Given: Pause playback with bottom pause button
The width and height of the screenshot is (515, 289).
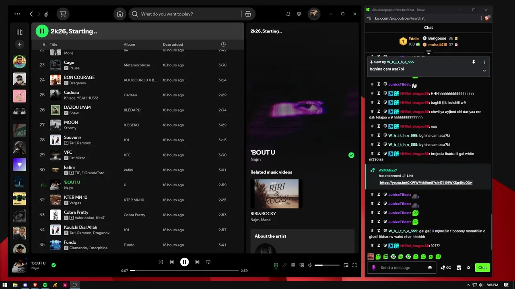Looking at the screenshot, I should pos(184,262).
